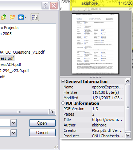Select the file ending in Questions_v1.pdf
The height and width of the screenshot is (150, 133).
tap(22, 52)
